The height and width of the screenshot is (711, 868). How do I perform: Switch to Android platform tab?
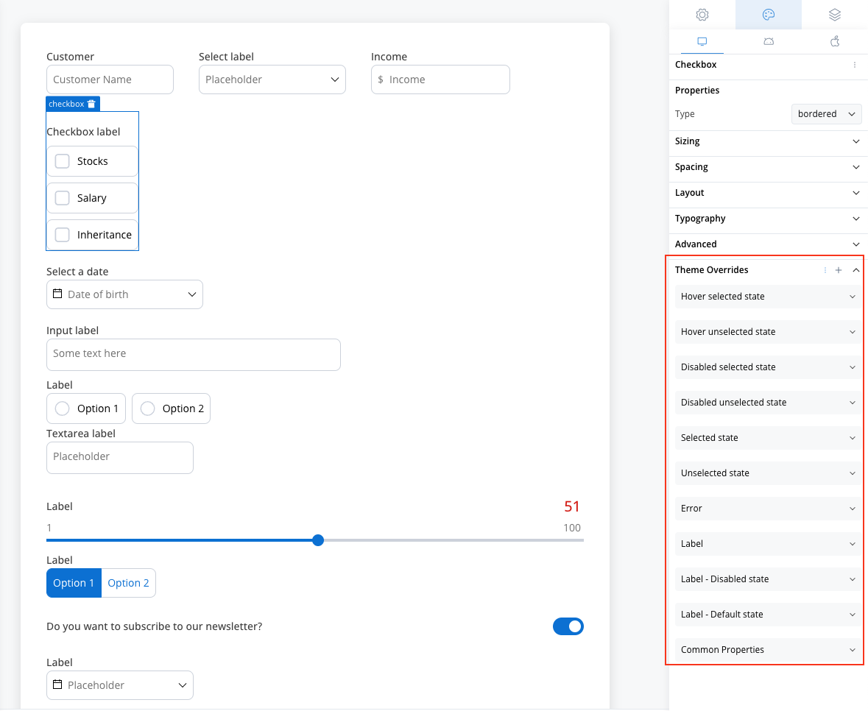point(769,41)
